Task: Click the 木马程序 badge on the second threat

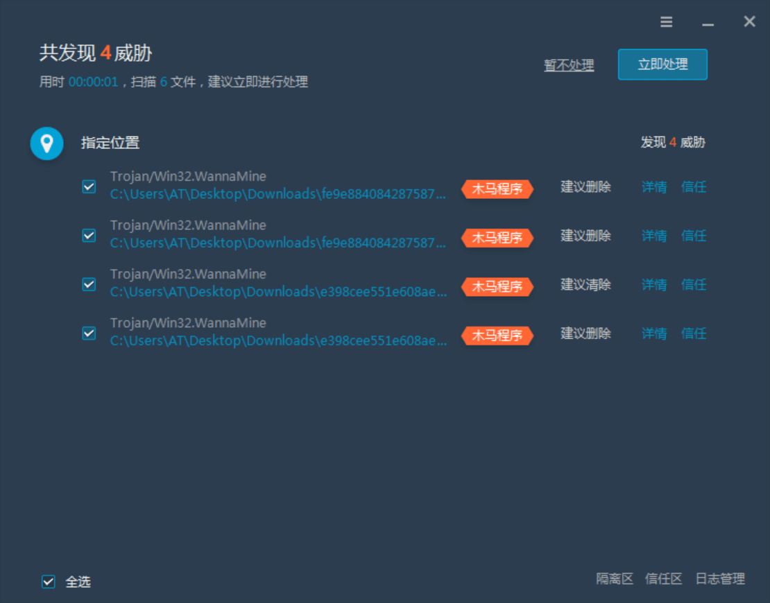Action: [x=497, y=238]
